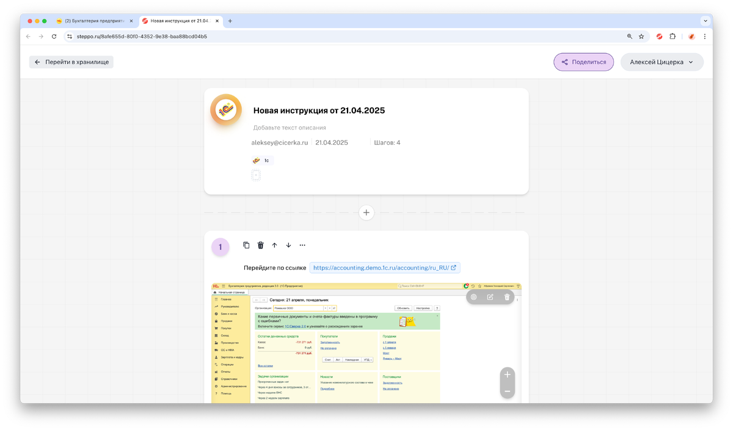Delete step 1 using the trash icon
733x430 pixels.
click(260, 245)
